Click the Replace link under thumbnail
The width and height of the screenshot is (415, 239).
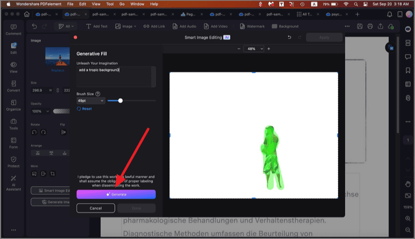coord(57,70)
